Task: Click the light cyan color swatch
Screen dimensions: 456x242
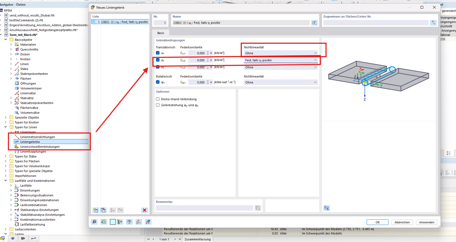Action: click(x=113, y=222)
